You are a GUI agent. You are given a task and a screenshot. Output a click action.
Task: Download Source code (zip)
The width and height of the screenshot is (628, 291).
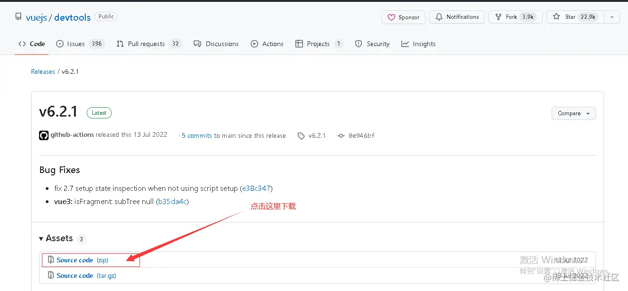click(x=82, y=260)
